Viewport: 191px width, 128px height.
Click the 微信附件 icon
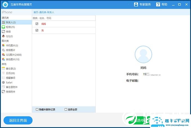[3, 92]
